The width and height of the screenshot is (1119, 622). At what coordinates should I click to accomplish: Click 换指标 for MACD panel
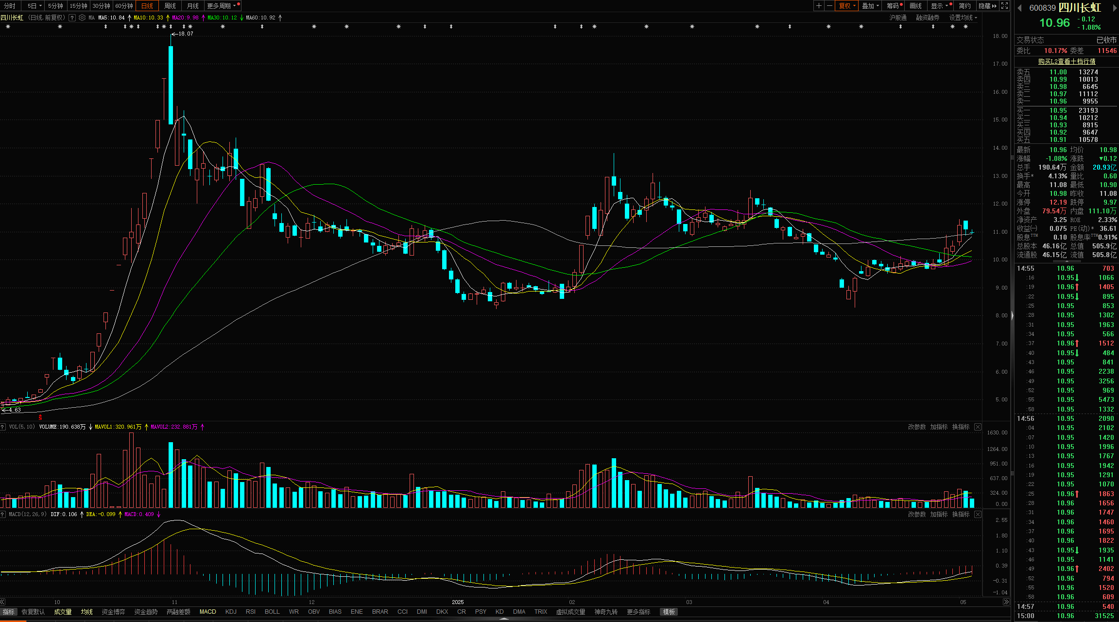pyautogui.click(x=961, y=514)
